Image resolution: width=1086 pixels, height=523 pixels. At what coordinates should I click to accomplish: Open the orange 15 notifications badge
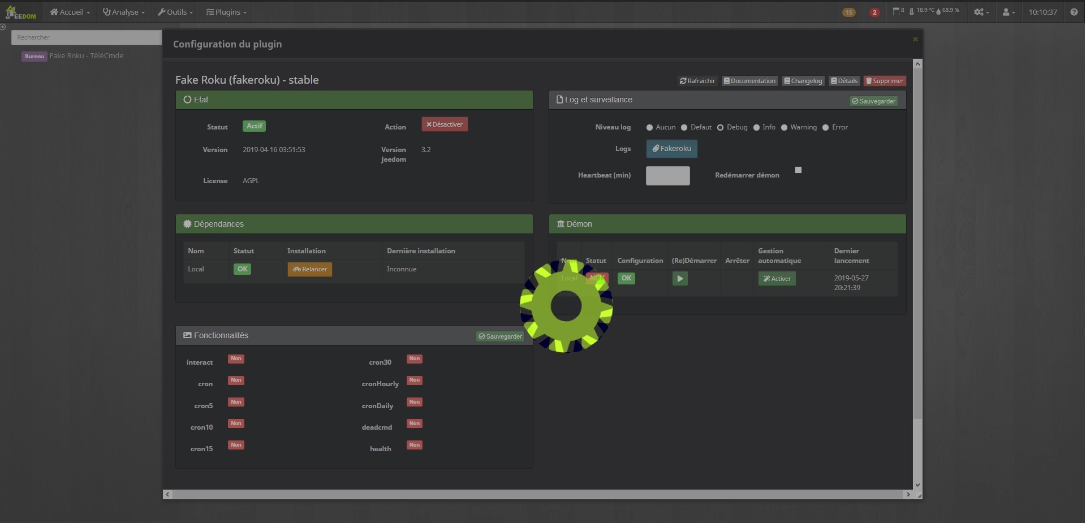[848, 12]
